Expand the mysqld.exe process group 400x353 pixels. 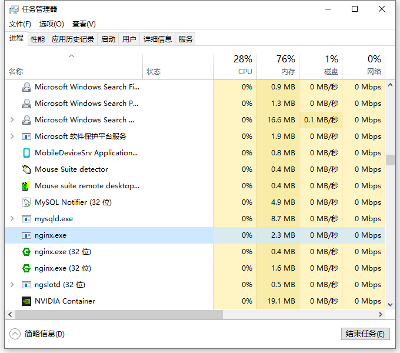click(12, 219)
